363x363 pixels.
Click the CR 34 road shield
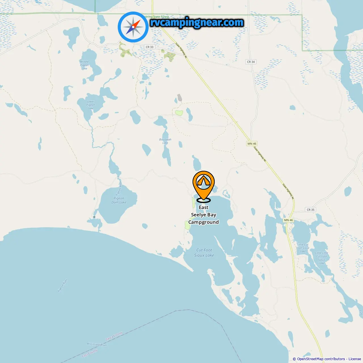(251, 62)
